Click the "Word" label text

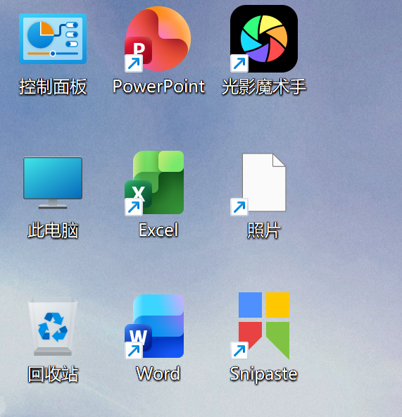pos(158,373)
